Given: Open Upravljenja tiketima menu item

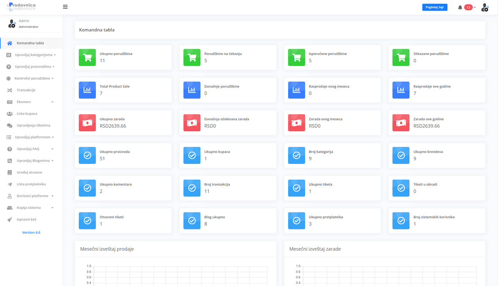Looking at the screenshot, I should (33, 126).
